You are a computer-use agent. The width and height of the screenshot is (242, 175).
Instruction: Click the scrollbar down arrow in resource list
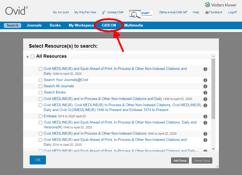(x=213, y=149)
